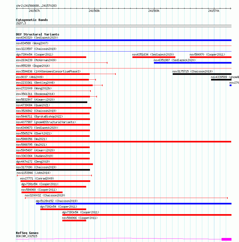This screenshot has width=239, height=242.
Task: Click the 241569k ruler position label
Action: pos(154,11)
